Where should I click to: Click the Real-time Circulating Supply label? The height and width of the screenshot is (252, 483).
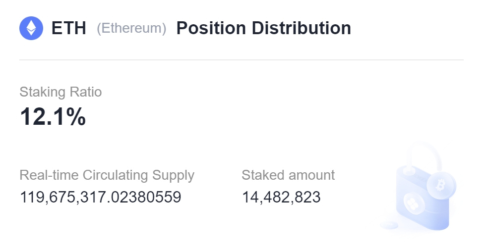[x=107, y=175]
